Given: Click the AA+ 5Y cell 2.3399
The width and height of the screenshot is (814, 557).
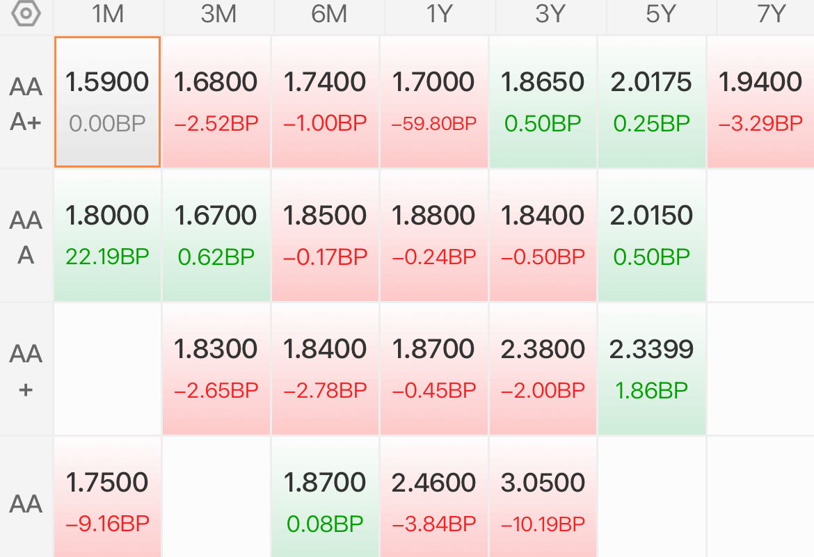Looking at the screenshot, I should (651, 369).
